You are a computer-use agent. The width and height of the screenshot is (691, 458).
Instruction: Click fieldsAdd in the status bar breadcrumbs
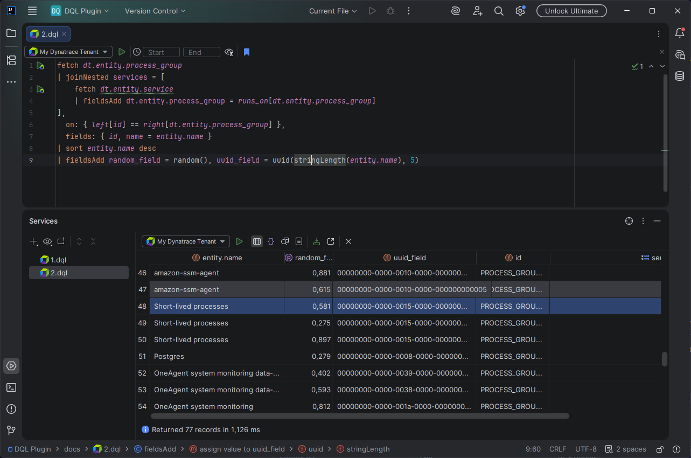pos(159,448)
